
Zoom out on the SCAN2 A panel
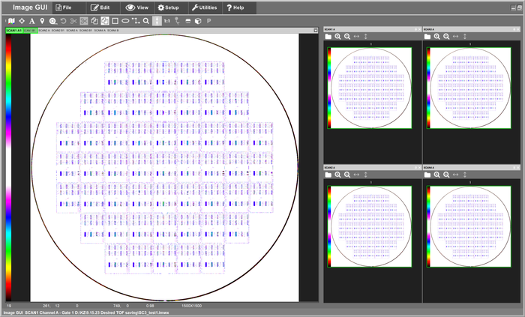[347, 175]
